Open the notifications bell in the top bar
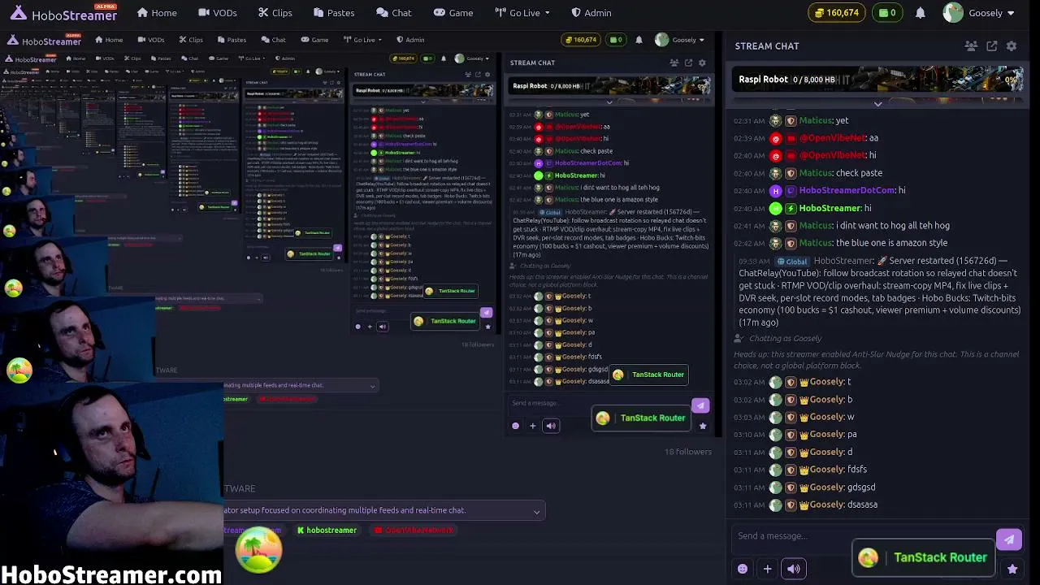Image resolution: width=1040 pixels, height=585 pixels. [921, 13]
